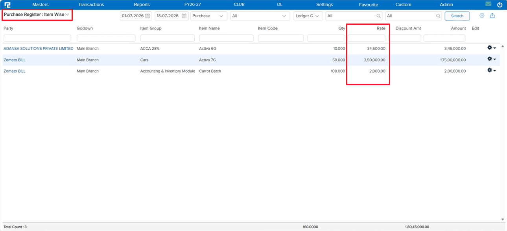This screenshot has width=507, height=231.
Task: Open the Admin menu
Action: 446,5
